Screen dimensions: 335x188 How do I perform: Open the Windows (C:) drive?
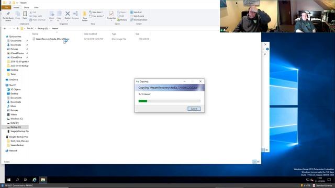coord(17,119)
